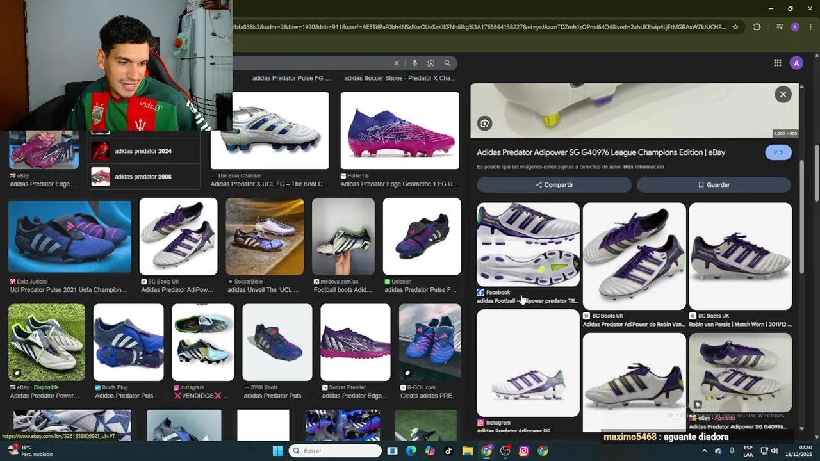Bookmark this page with star icon
The width and height of the screenshot is (820, 461).
tap(735, 27)
